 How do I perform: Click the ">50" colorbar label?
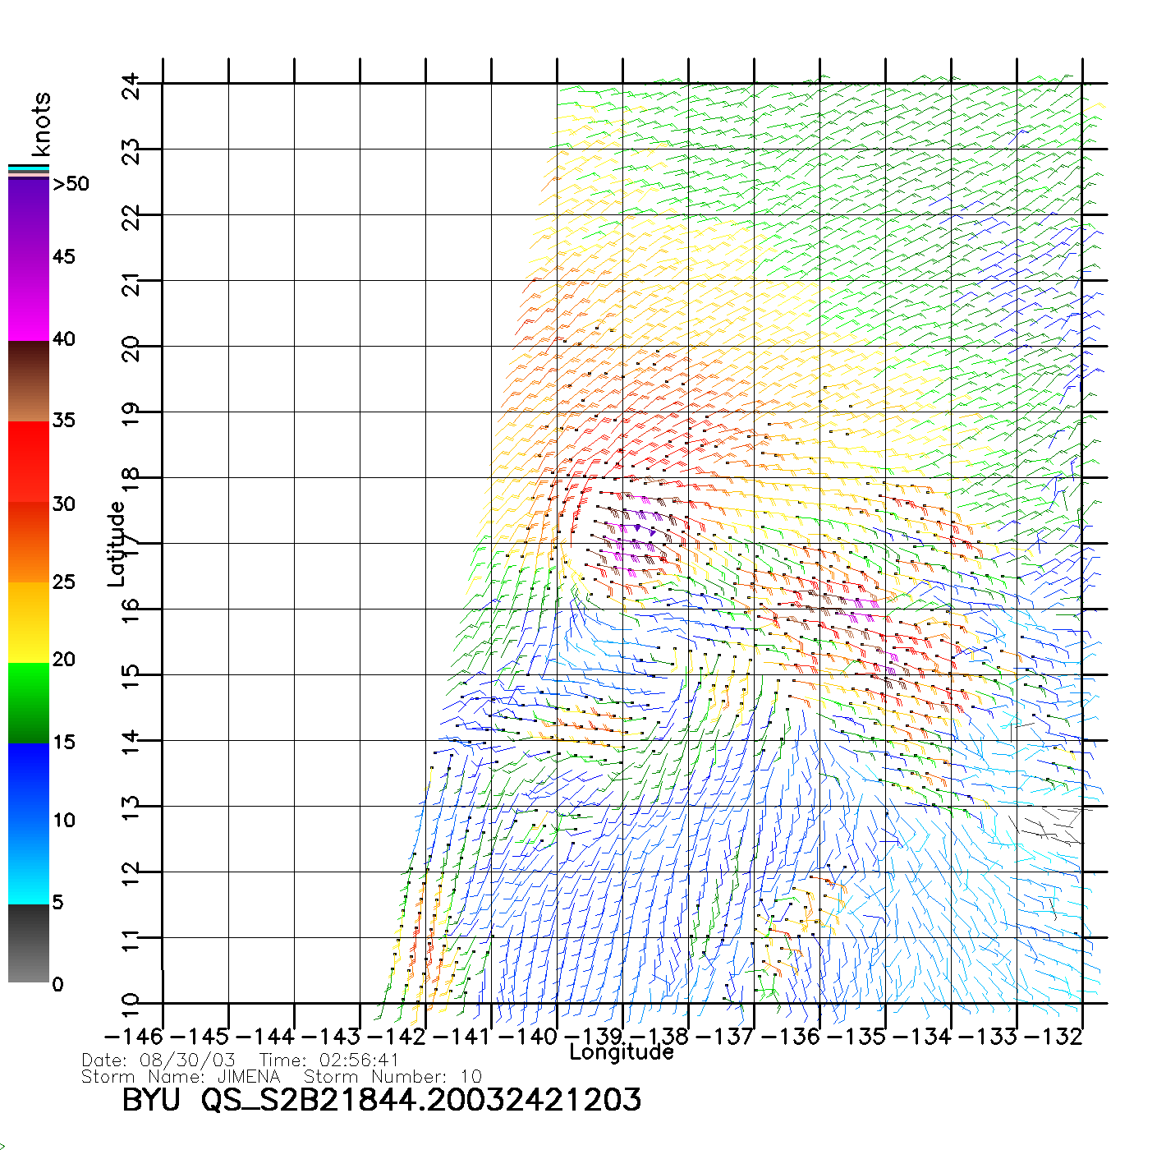click(71, 184)
